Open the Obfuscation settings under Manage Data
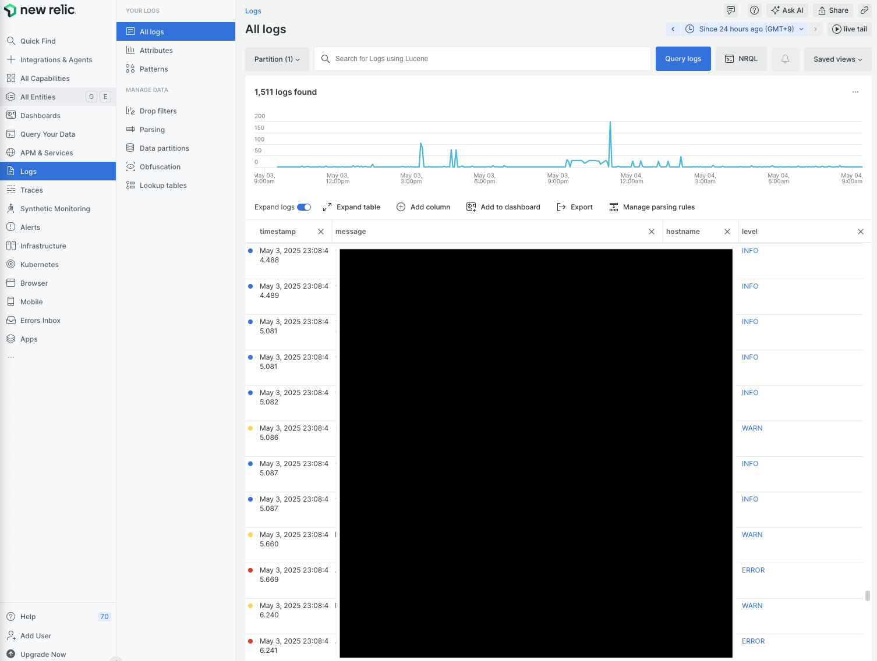The image size is (877, 661). point(160,166)
